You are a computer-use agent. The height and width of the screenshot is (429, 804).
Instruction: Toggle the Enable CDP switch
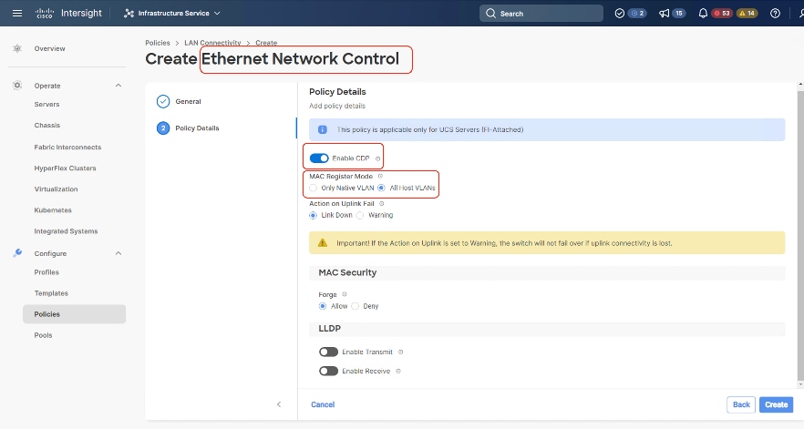pyautogui.click(x=319, y=158)
